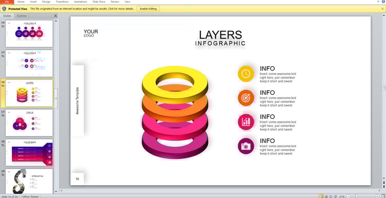
Task: Click Enable Editing button
Action: click(x=148, y=9)
